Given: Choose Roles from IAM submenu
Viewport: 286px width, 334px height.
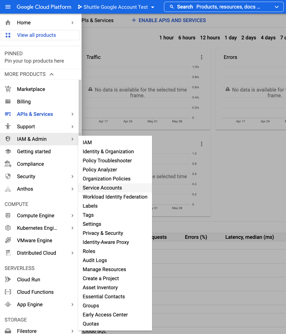Looking at the screenshot, I should pos(115,251).
